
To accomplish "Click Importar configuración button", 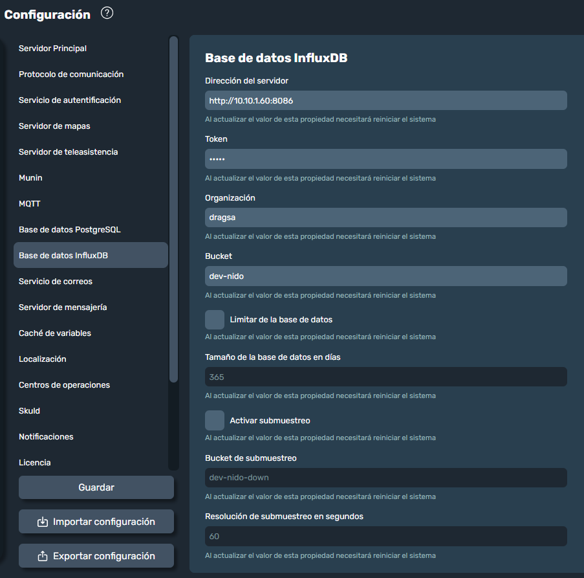I will [x=96, y=521].
